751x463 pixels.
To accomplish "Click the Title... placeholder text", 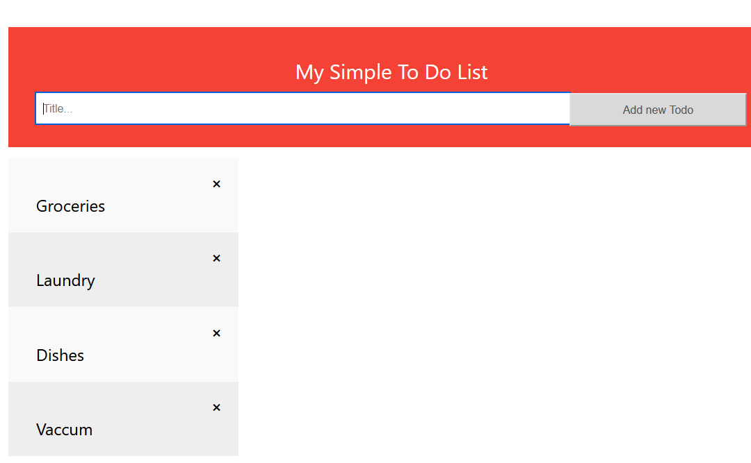I will coord(58,109).
